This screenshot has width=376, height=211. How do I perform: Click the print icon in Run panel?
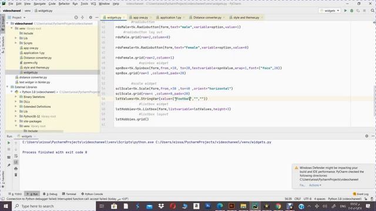(16, 168)
